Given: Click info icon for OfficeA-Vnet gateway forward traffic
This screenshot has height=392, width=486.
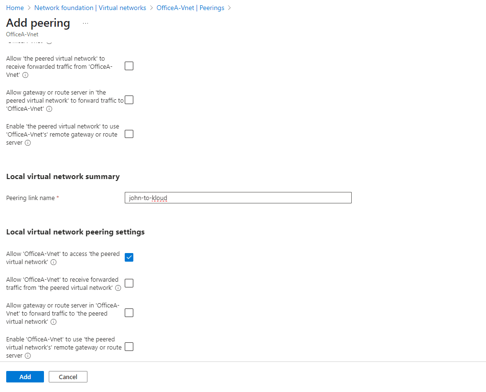Looking at the screenshot, I should tap(54, 322).
